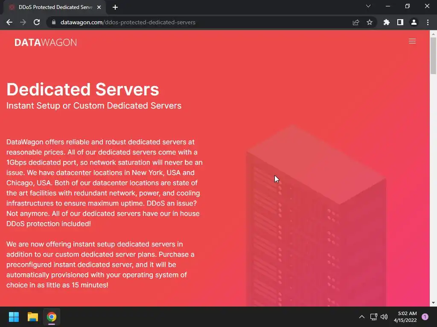The width and height of the screenshot is (437, 327).
Task: Show hidden system tray icons
Action: coord(362,317)
